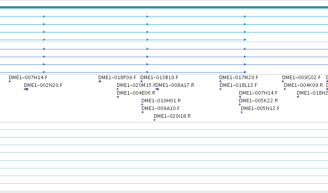328x193 pixels.
Task: Click the DME1-010H01.R feature label
Action: (x=161, y=101)
